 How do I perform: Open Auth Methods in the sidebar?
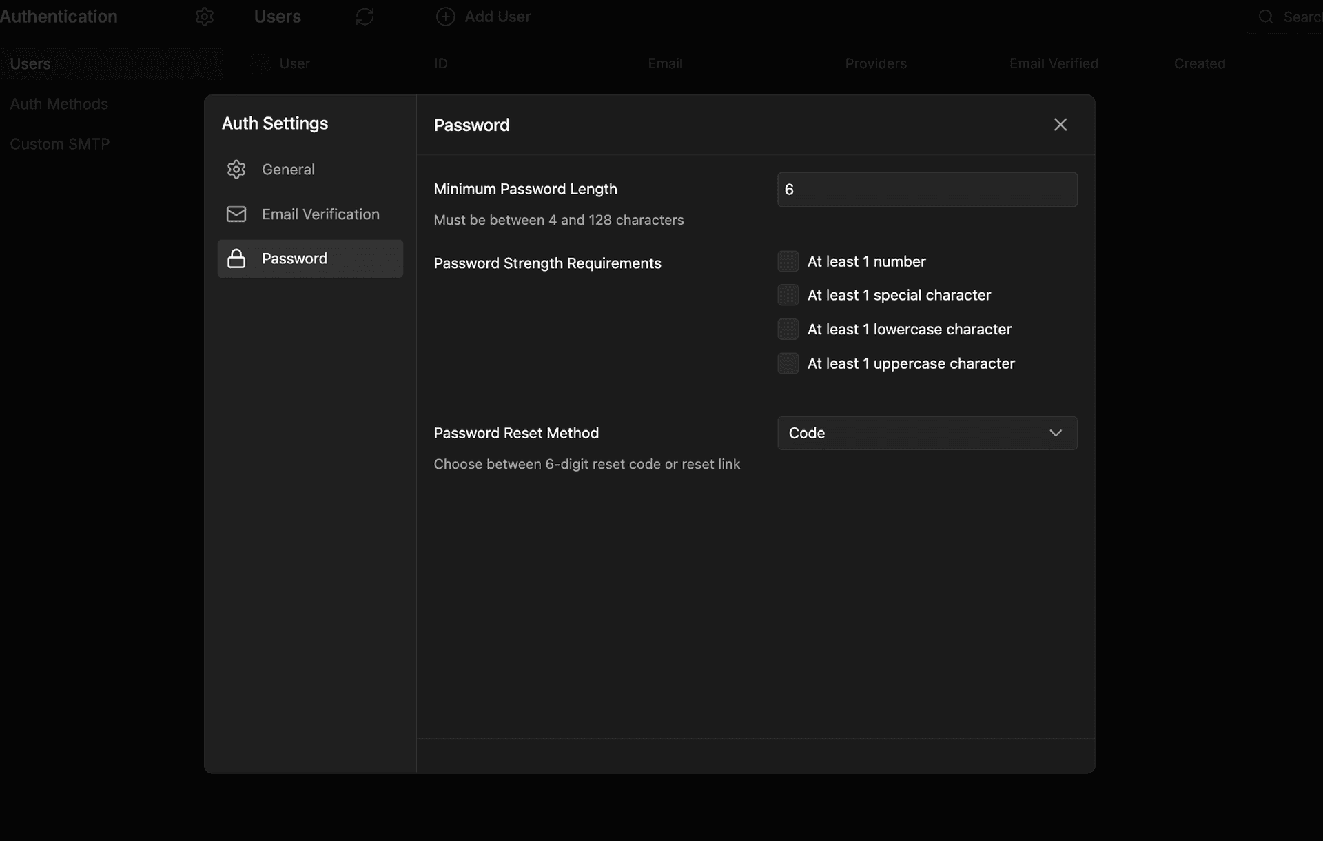point(59,103)
